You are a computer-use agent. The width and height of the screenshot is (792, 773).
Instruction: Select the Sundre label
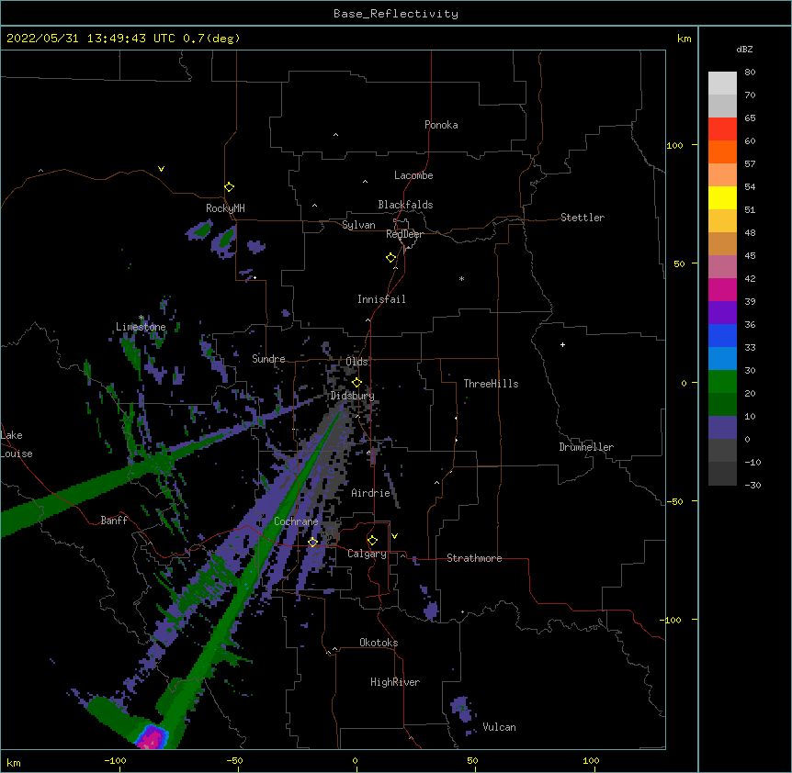click(x=268, y=359)
